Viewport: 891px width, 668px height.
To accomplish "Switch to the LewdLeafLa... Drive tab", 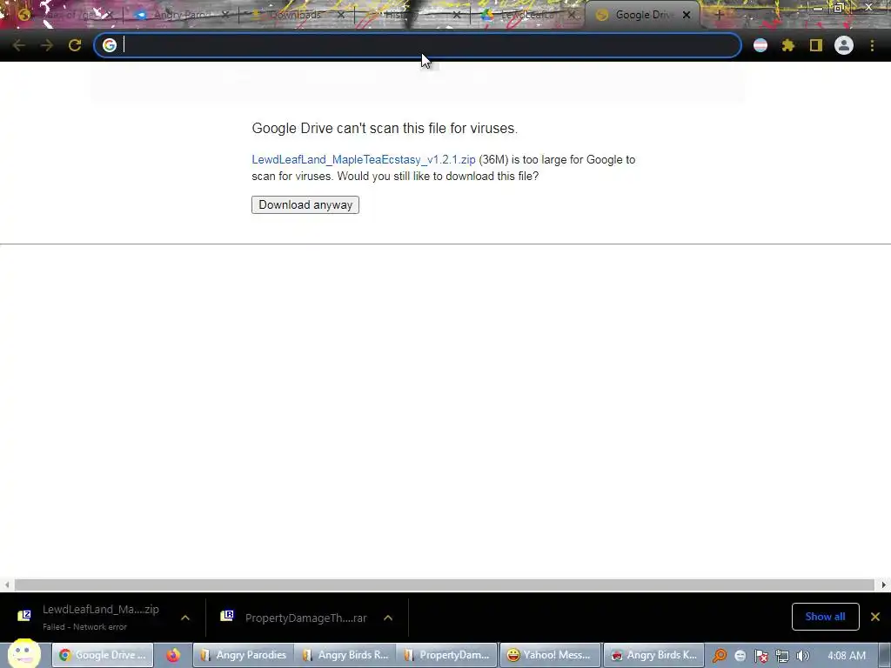I will pyautogui.click(x=526, y=15).
